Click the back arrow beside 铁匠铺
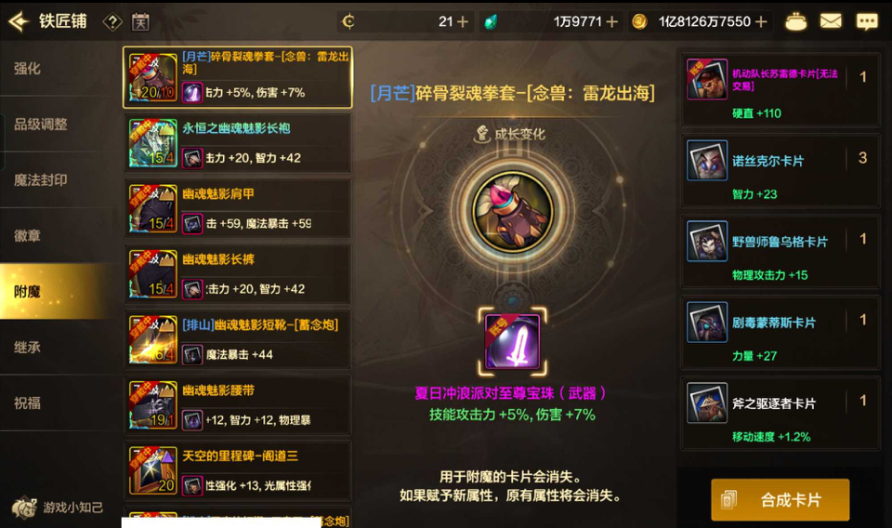892x528 pixels. pos(19,21)
